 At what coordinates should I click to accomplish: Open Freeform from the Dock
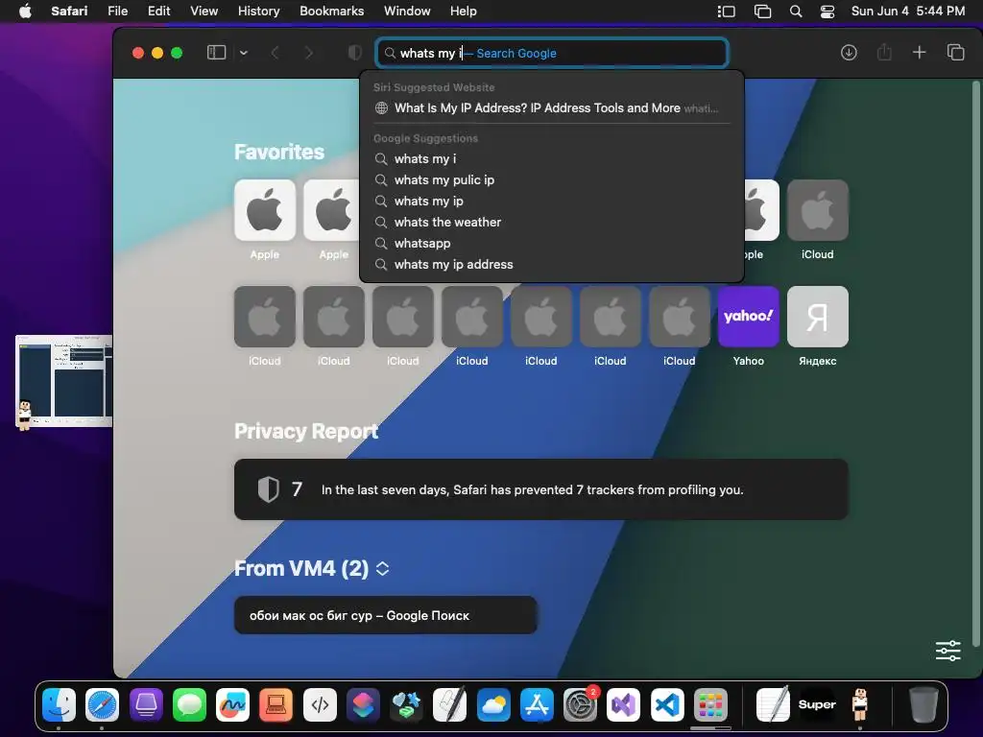pos(232,704)
